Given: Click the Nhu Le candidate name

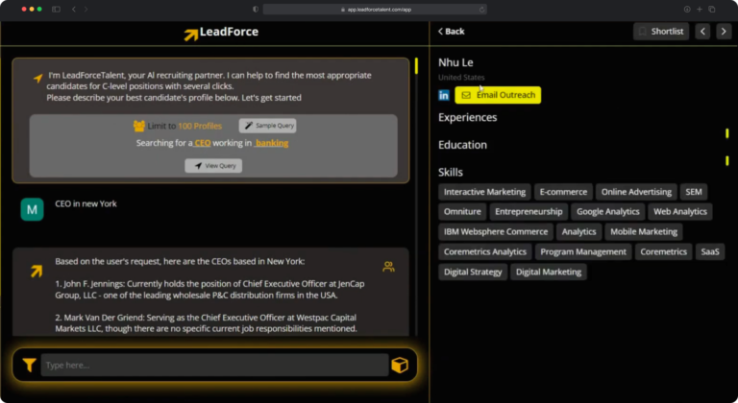Looking at the screenshot, I should point(455,62).
